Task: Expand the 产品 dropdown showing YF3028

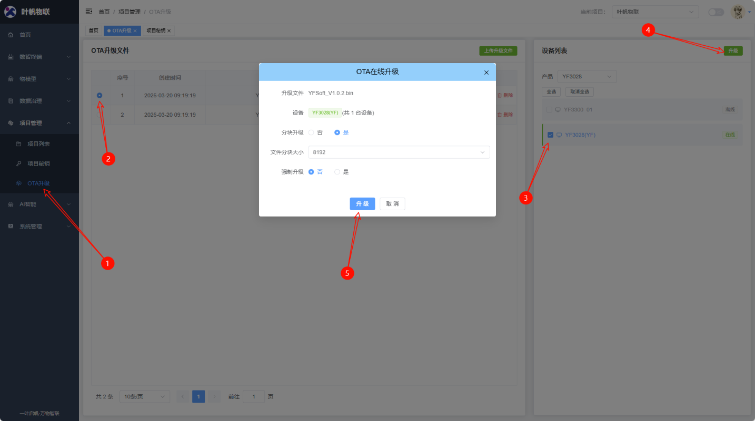Action: pyautogui.click(x=587, y=77)
